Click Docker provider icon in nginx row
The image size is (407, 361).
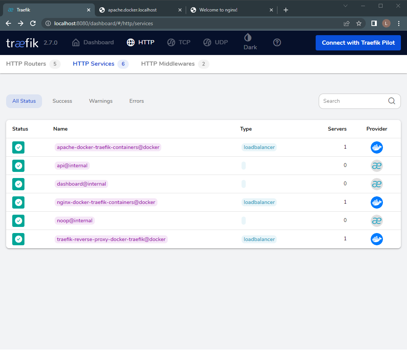[x=377, y=202]
